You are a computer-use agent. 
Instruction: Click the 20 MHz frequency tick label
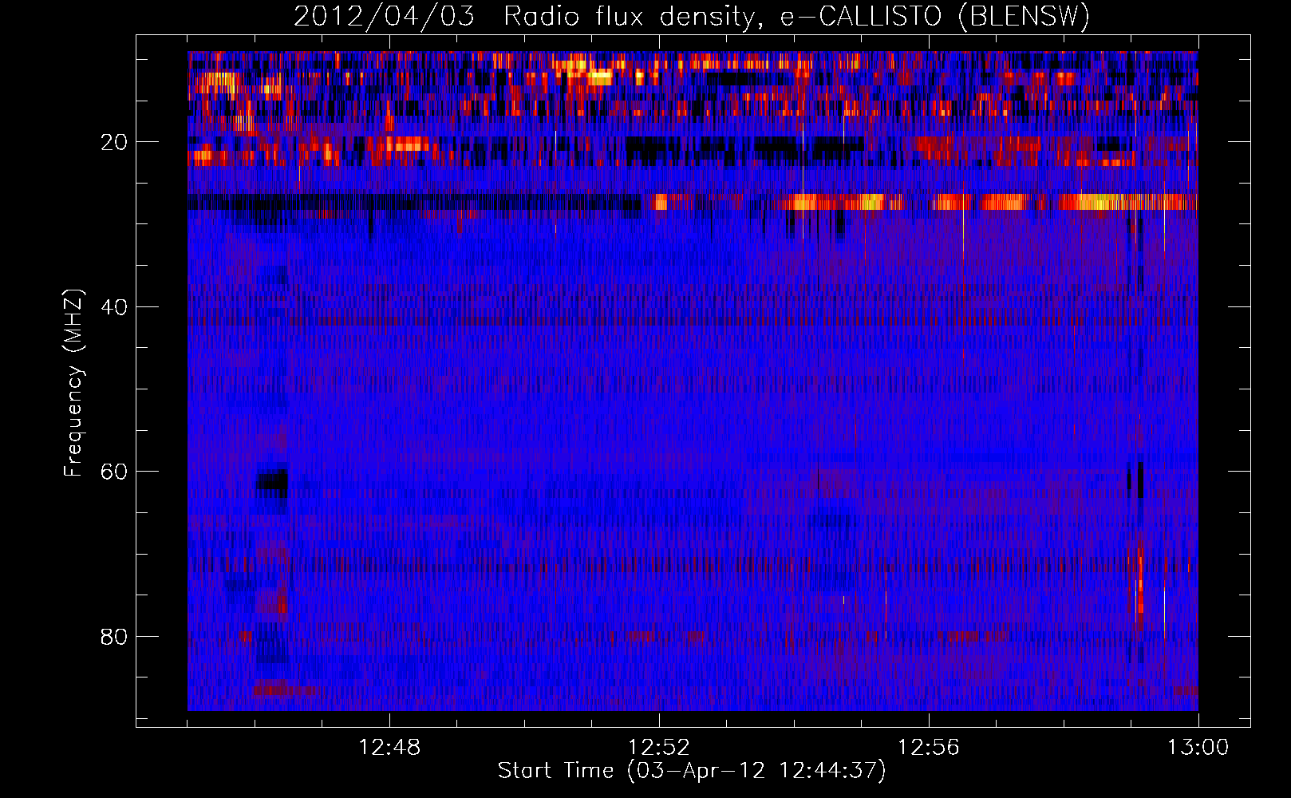[x=115, y=142]
